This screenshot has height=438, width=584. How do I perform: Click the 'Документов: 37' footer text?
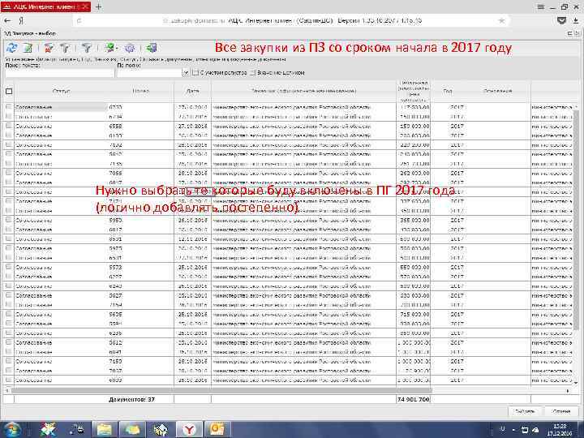coord(131,399)
